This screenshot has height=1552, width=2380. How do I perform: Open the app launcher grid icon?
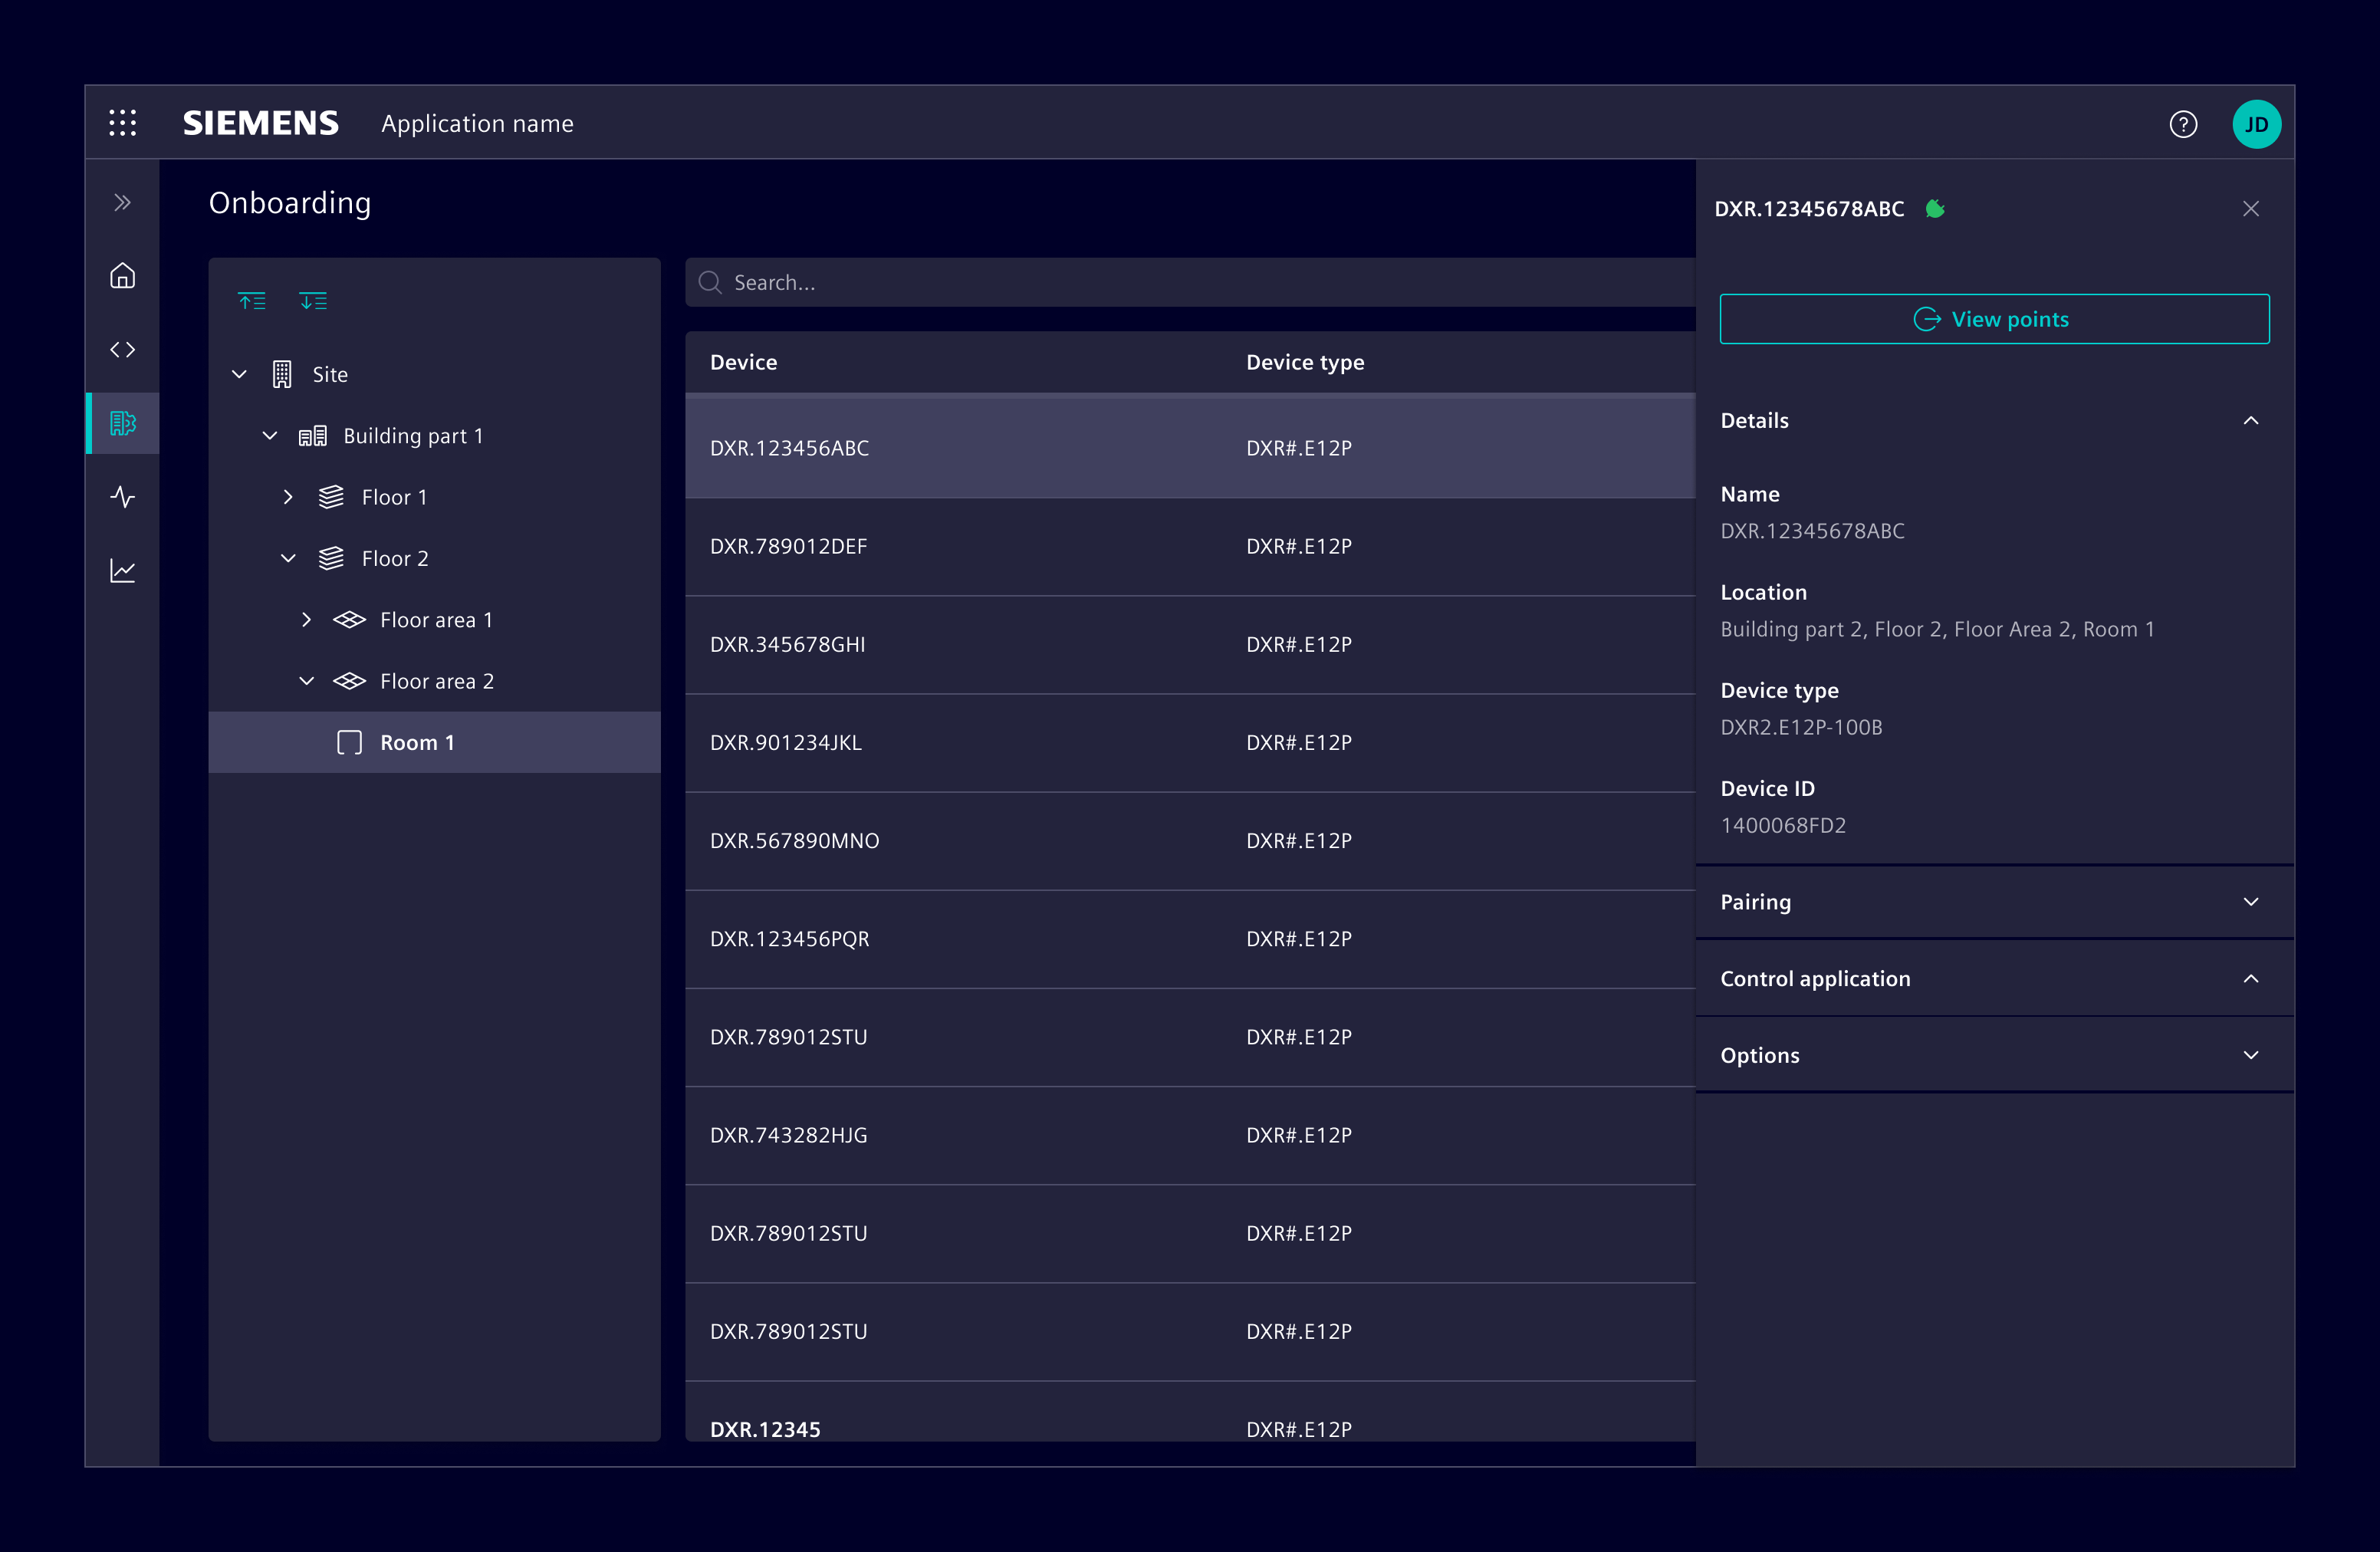point(122,123)
